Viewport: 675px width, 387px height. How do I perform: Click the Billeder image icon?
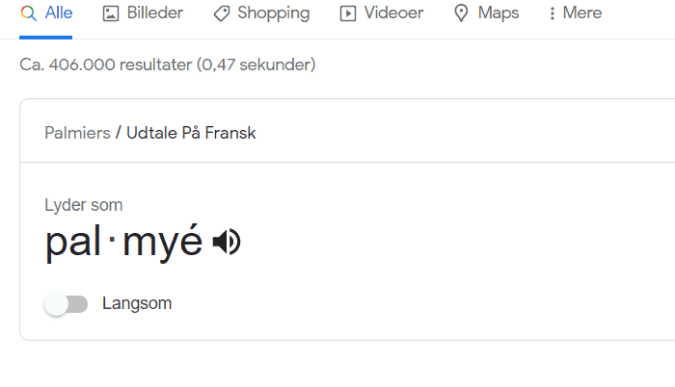click(x=111, y=13)
